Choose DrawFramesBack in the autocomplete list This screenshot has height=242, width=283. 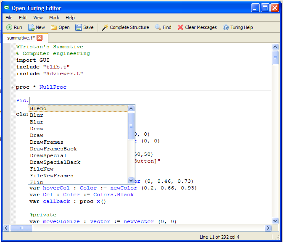point(78,149)
